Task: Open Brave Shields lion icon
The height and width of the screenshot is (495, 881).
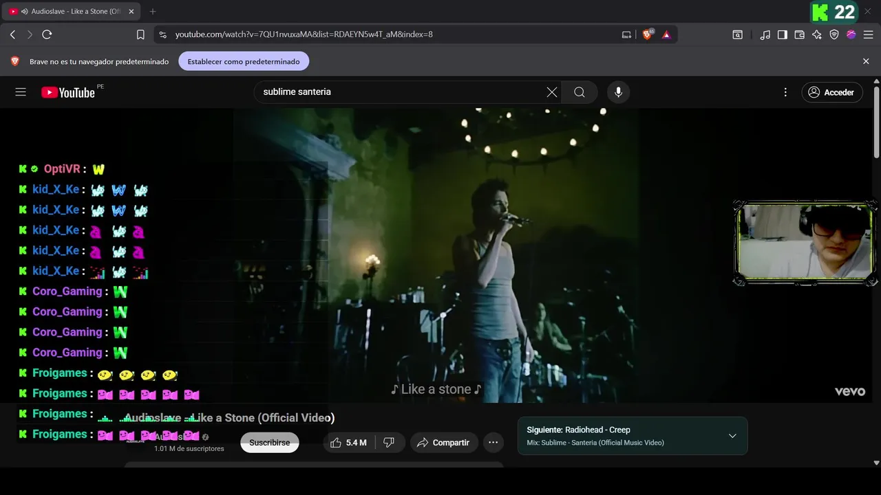Action: pyautogui.click(x=648, y=34)
